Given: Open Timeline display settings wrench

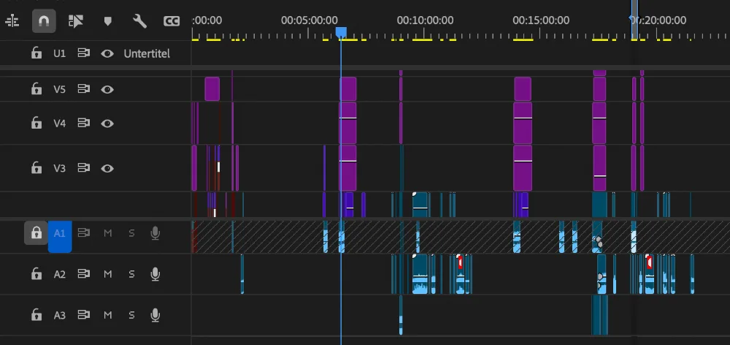Looking at the screenshot, I should tap(139, 21).
